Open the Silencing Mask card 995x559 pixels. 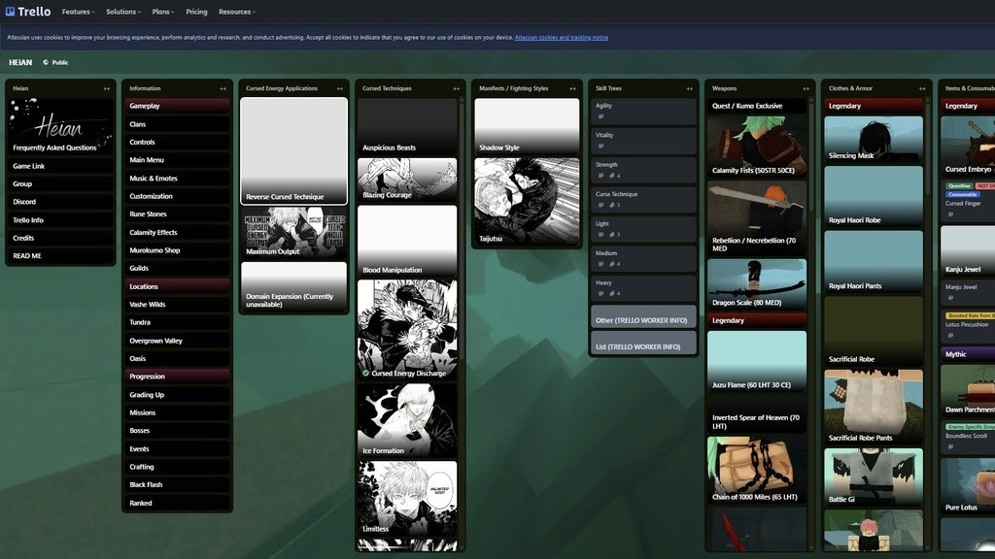[x=874, y=139]
